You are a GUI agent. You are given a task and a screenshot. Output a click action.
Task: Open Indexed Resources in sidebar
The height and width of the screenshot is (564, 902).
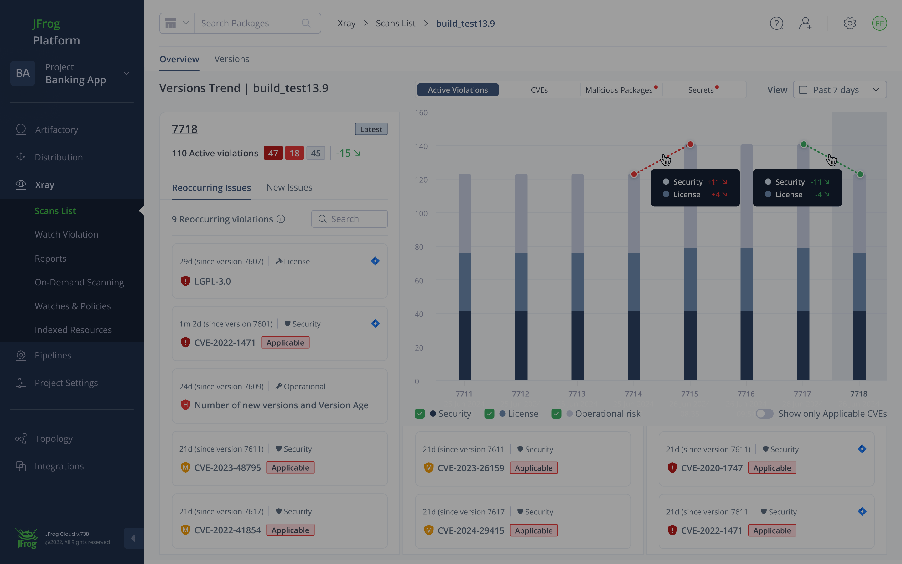(73, 330)
